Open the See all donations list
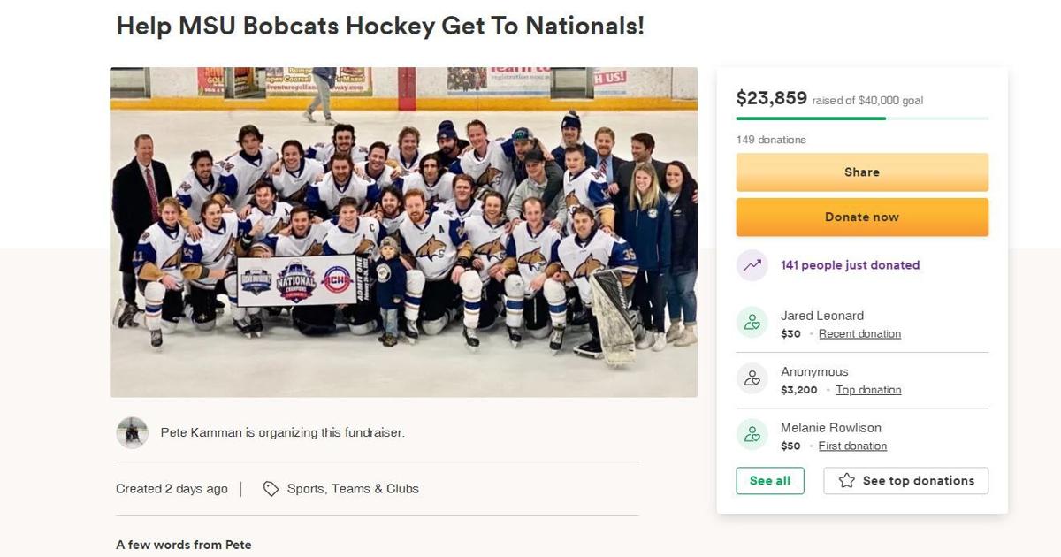Screen dimensions: 1061x557 click(x=770, y=481)
